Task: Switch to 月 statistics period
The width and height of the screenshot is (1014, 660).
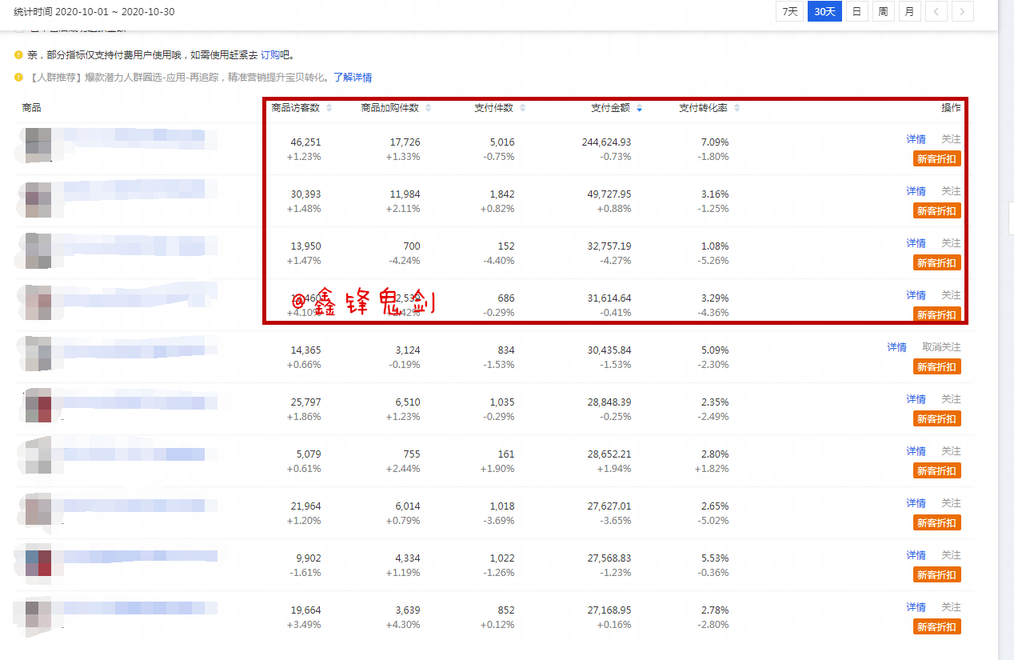Action: 909,11
